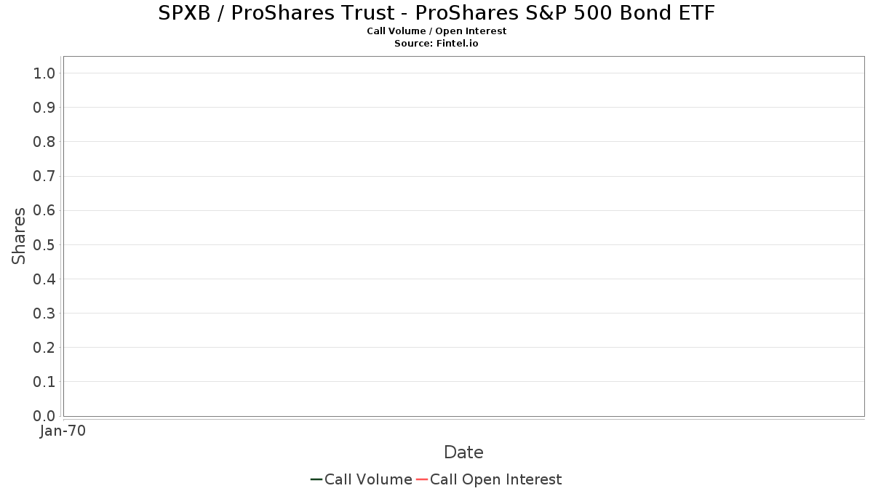Click the Call Volume / Open Interest subtitle

coord(436,31)
